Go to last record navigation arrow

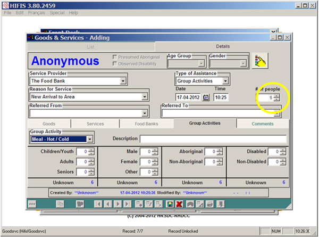click(x=127, y=204)
